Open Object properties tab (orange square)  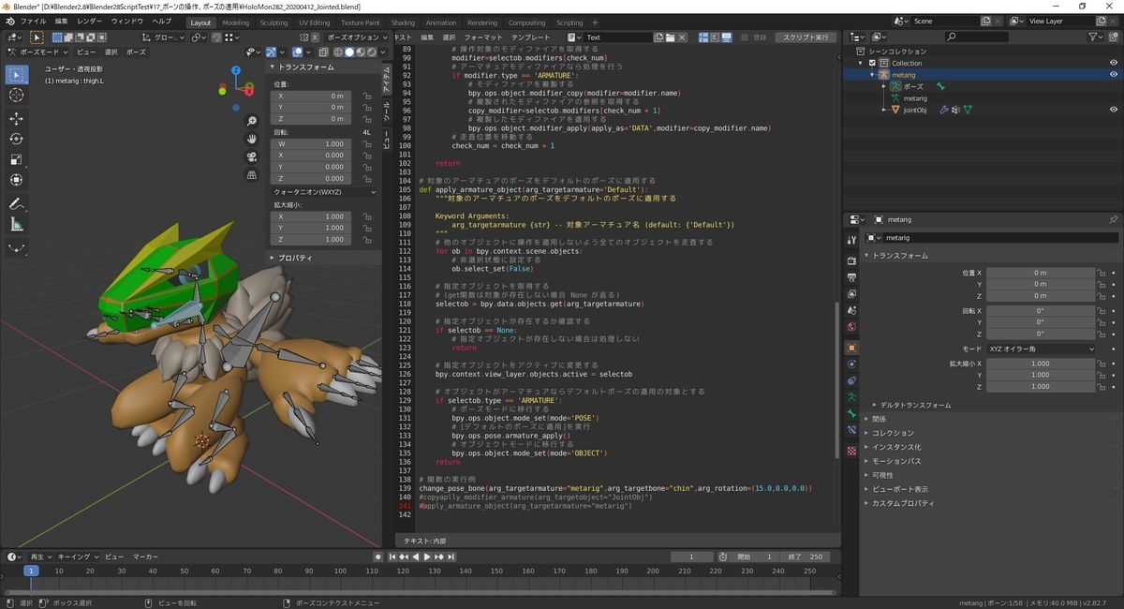tap(851, 348)
